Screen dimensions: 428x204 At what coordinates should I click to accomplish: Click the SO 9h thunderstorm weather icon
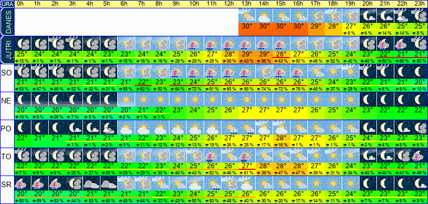pos(178,72)
